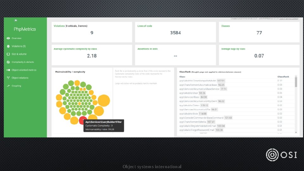Click the Size & volume circle icon
304x171 pixels.
pyautogui.click(x=8, y=54)
